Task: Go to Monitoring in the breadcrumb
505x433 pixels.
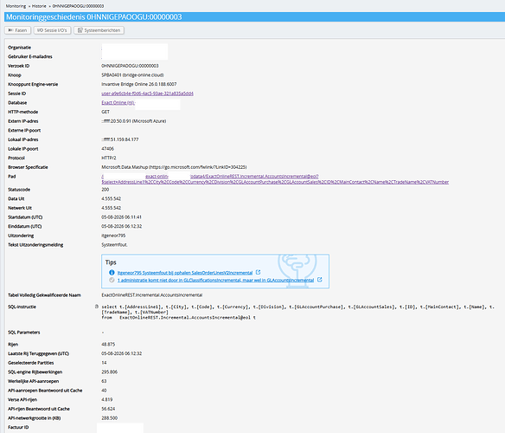Action: point(16,6)
